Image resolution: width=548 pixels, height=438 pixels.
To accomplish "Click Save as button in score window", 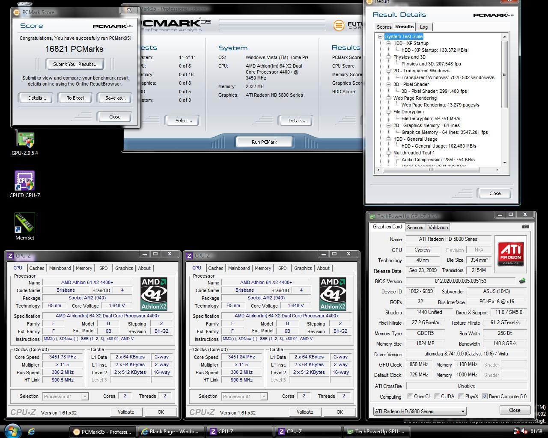I will click(x=116, y=98).
